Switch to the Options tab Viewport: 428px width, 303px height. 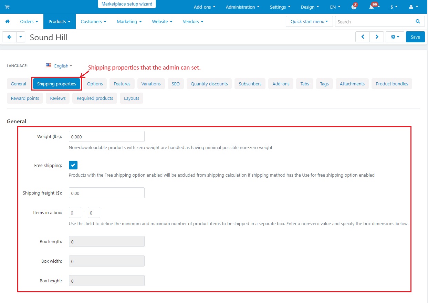[95, 84]
